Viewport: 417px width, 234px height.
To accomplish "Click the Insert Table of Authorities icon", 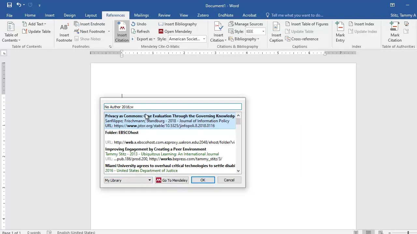I will pos(407,24).
